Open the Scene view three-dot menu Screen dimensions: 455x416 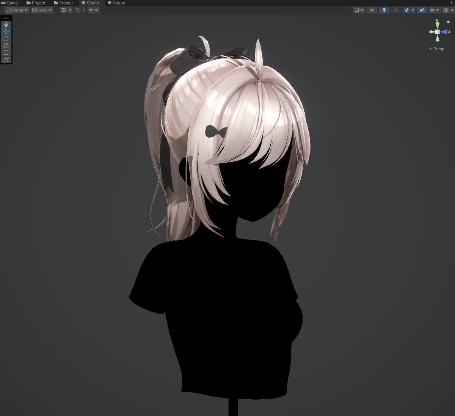click(452, 3)
